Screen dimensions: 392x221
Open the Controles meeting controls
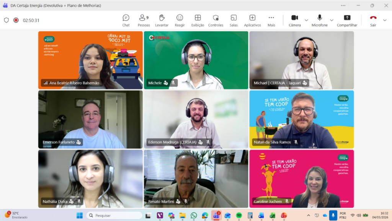[216, 20]
